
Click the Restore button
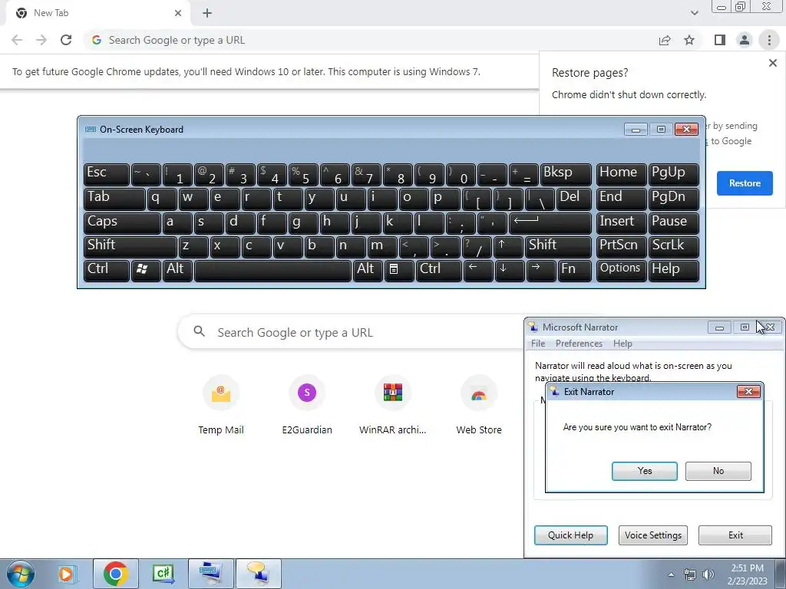coord(745,183)
